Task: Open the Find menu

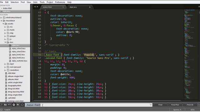Action: 23,2
